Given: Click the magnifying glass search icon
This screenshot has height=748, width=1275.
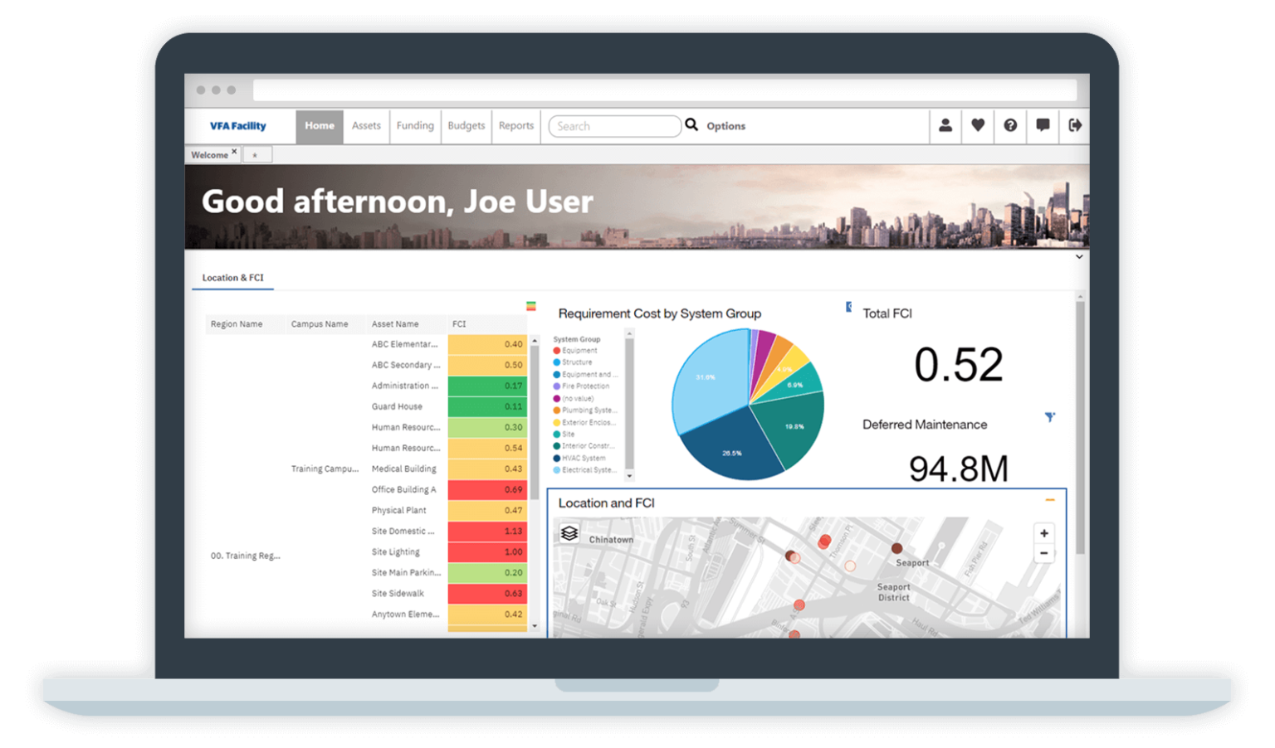Looking at the screenshot, I should click(691, 125).
